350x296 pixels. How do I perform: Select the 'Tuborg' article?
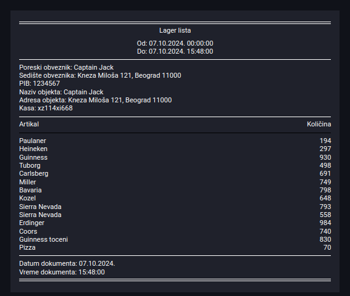30,165
